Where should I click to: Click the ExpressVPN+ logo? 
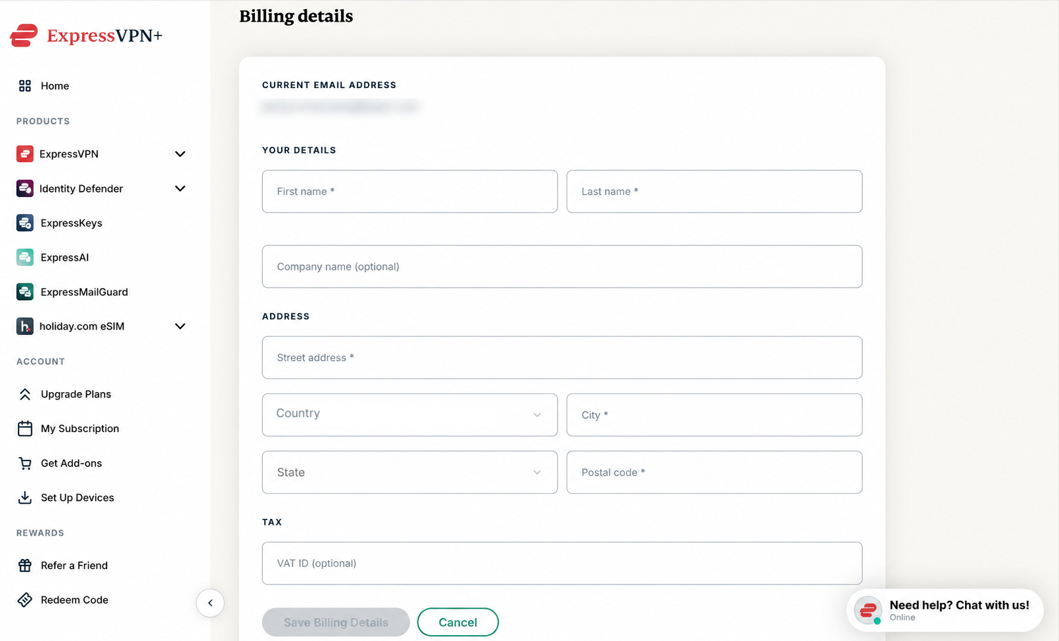pyautogui.click(x=86, y=35)
